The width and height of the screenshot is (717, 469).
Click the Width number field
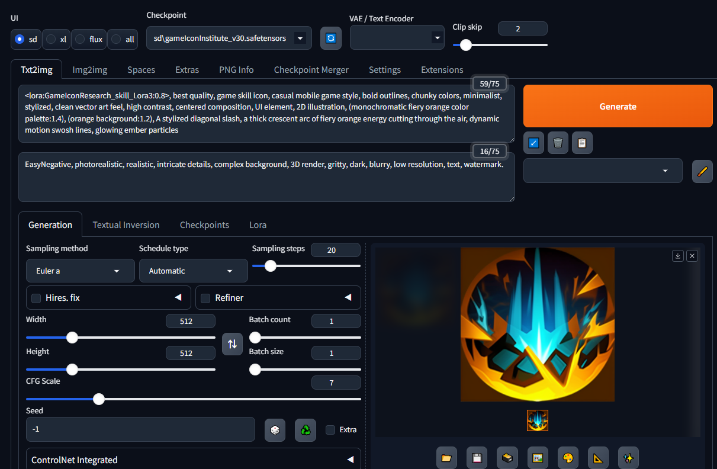click(190, 321)
